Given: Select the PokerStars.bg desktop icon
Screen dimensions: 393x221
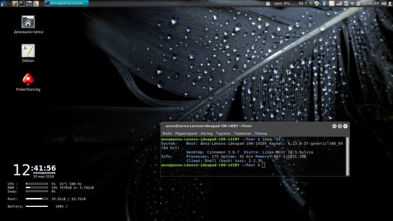Looking at the screenshot, I should point(28,82).
